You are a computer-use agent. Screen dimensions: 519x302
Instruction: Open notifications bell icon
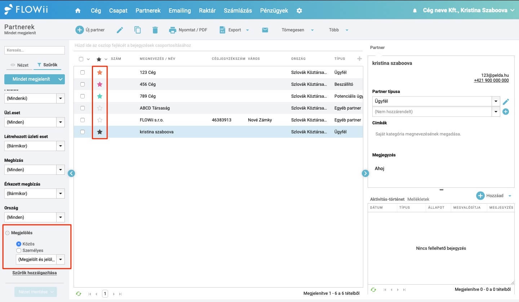pos(415,10)
